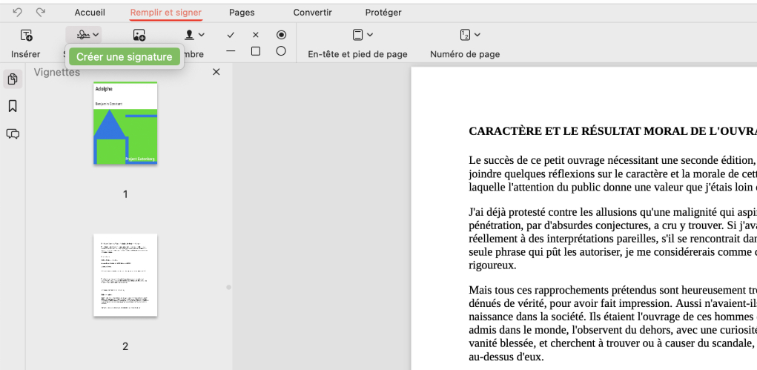757x370 pixels.
Task: Select the Insérer text tool icon
Action: point(26,35)
